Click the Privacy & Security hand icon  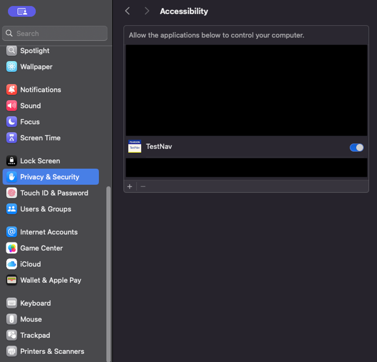[11, 177]
